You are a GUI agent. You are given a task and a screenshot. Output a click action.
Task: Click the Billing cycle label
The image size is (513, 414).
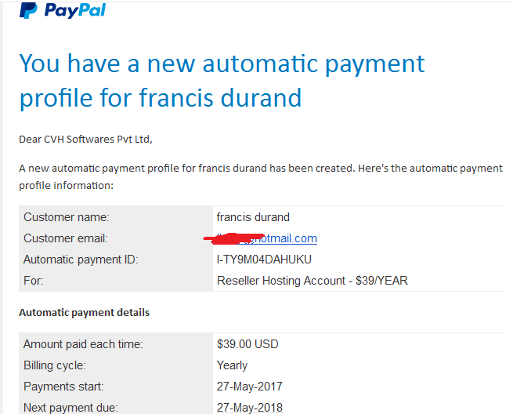(55, 365)
